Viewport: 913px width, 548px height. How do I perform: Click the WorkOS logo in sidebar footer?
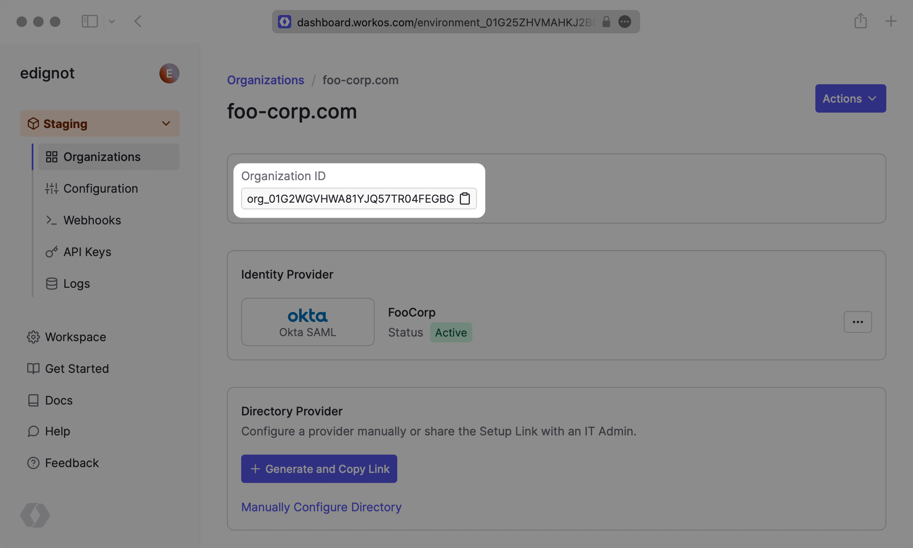(x=35, y=515)
